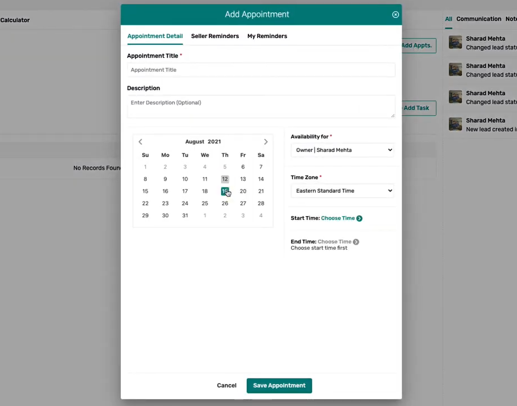Image resolution: width=517 pixels, height=406 pixels.
Task: Click the arrow icon next to End Time
Action: point(356,241)
